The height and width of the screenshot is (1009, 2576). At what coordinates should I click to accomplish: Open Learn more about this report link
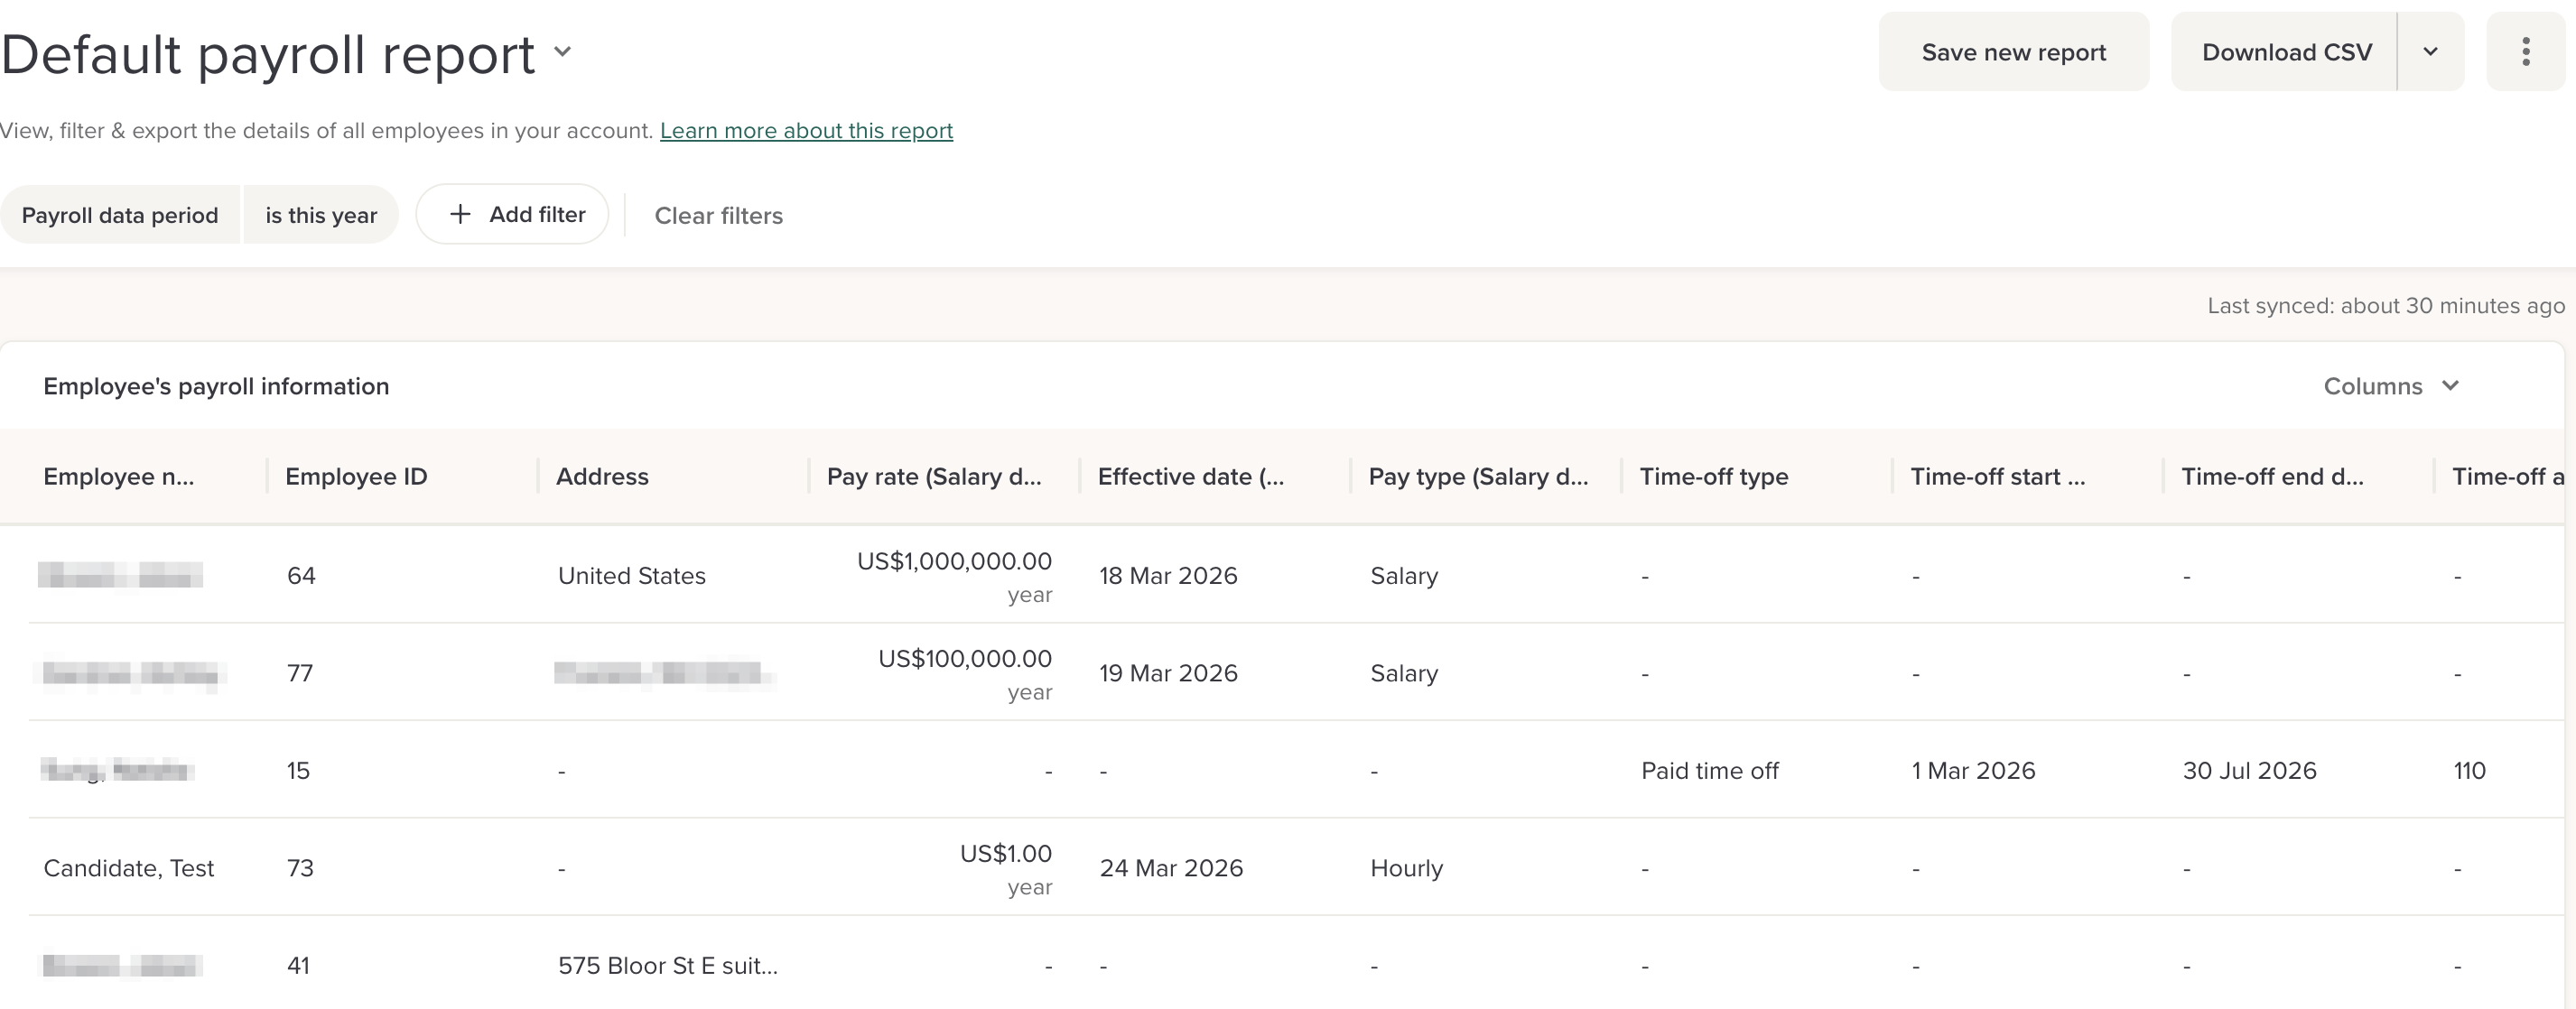[806, 131]
